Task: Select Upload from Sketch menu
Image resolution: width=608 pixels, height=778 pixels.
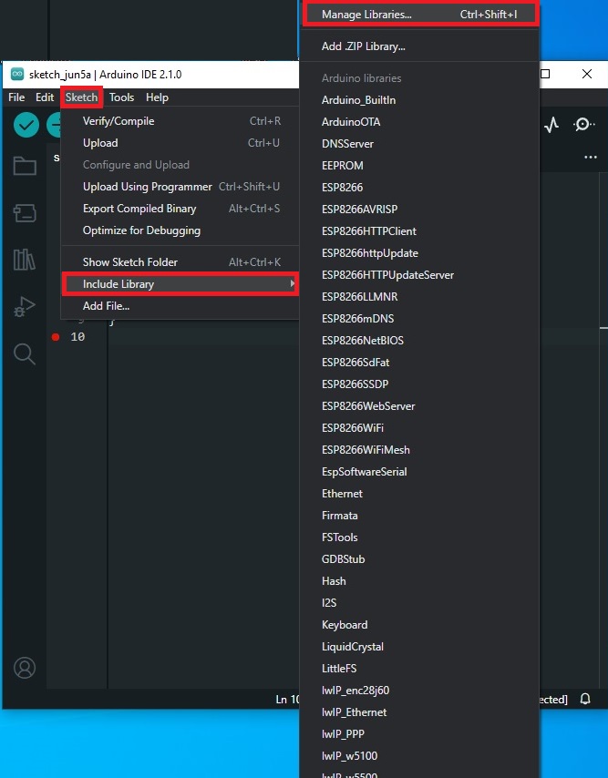Action: [x=180, y=143]
